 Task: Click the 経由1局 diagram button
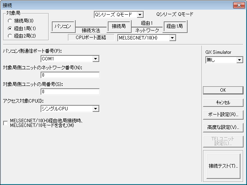[x=175, y=26]
